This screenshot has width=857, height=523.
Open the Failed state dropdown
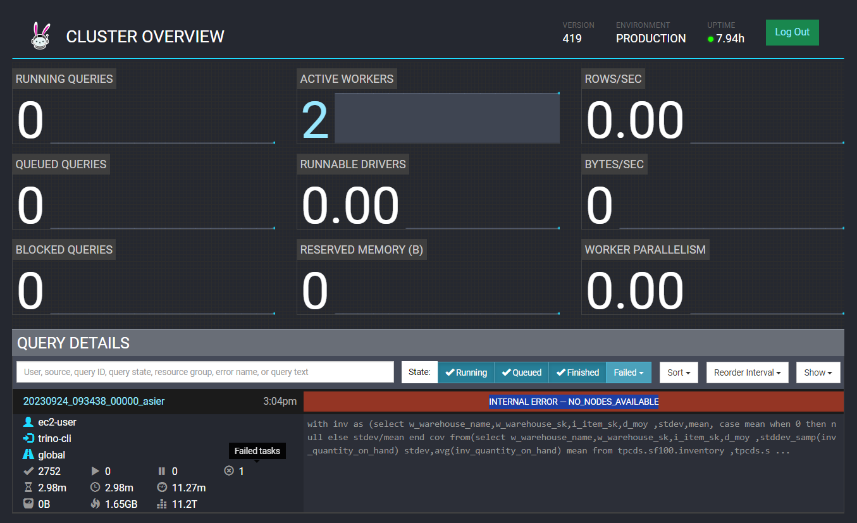click(x=629, y=372)
